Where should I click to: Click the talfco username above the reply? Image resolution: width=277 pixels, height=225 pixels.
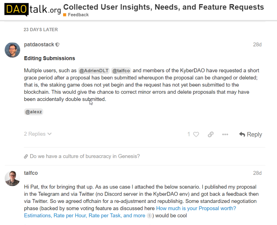(31, 173)
